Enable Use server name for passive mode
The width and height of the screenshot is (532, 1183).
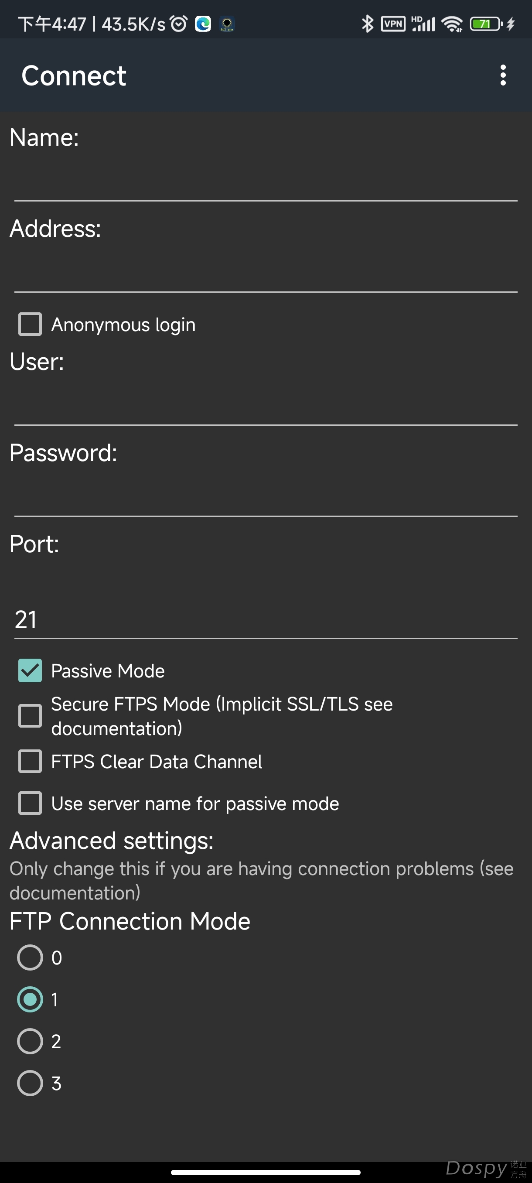pyautogui.click(x=30, y=803)
